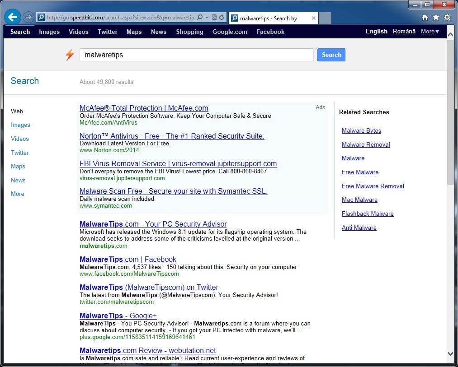Expand the More languages dropdown
This screenshot has width=458, height=367.
coord(430,32)
